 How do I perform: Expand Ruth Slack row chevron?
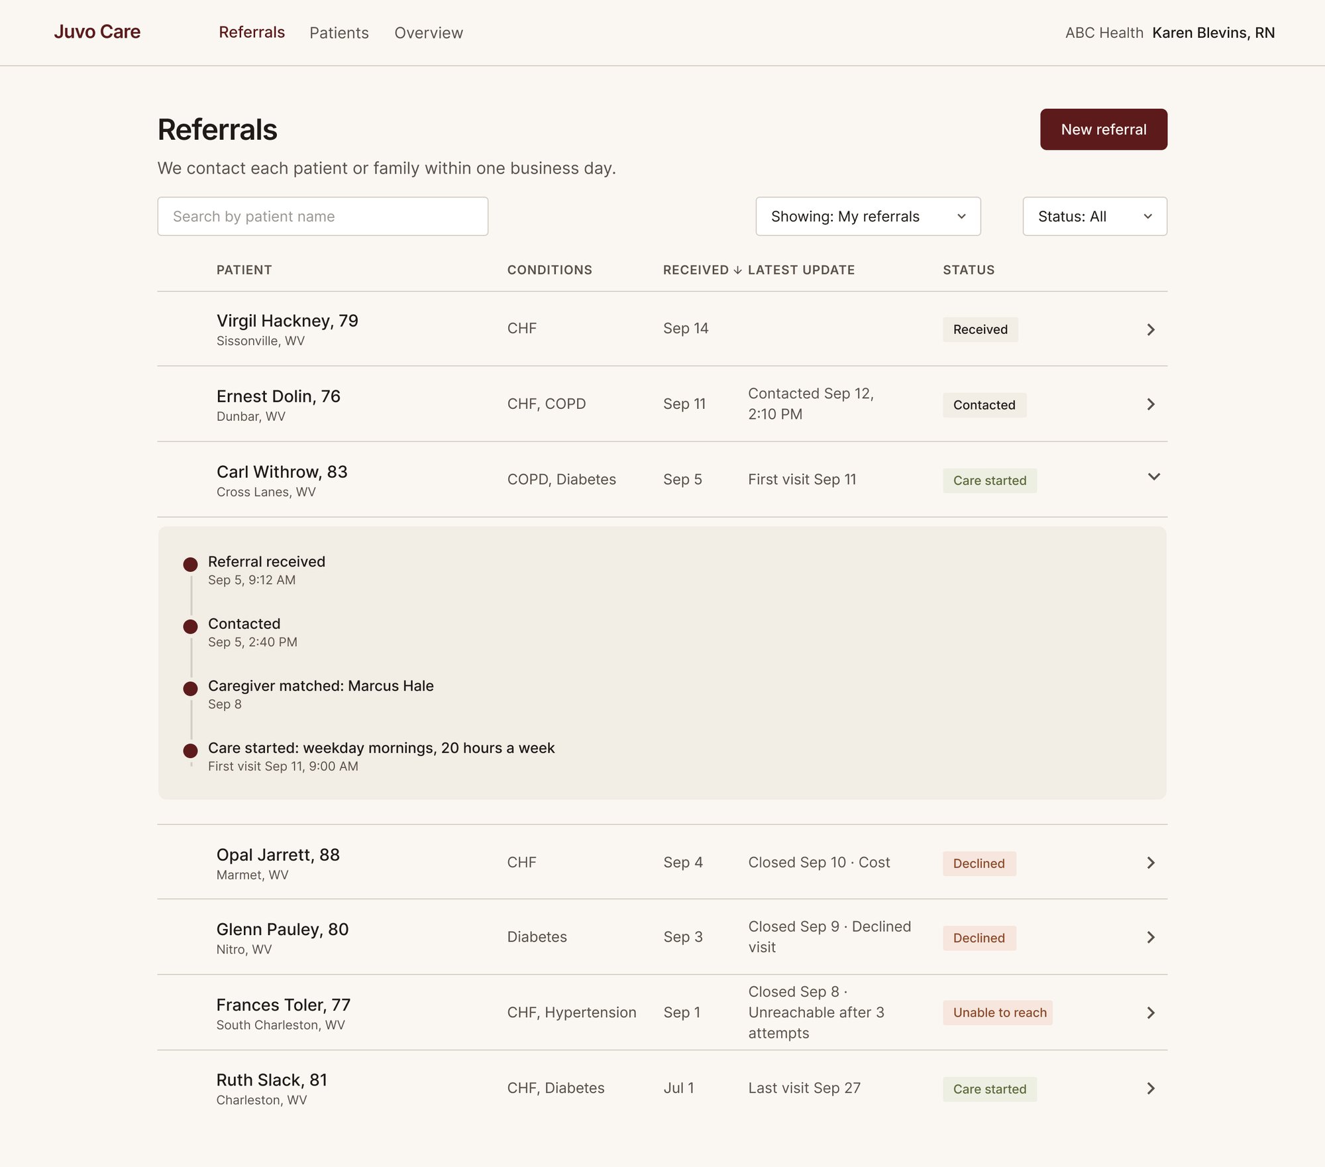click(1151, 1088)
